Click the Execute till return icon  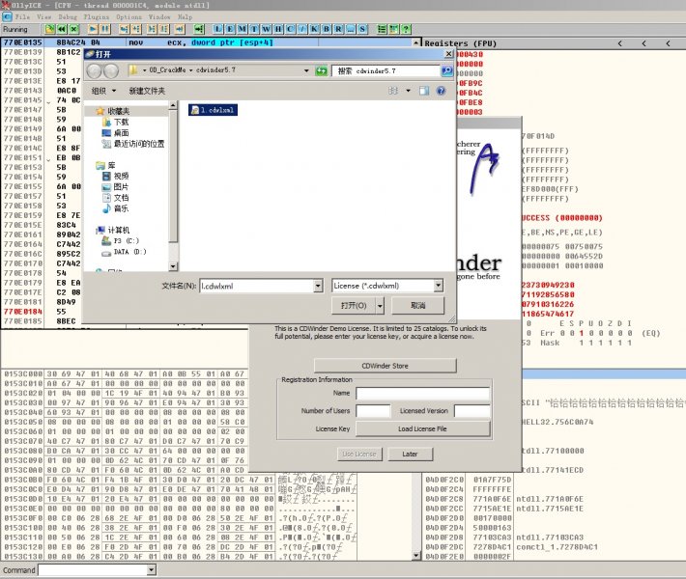(180, 29)
